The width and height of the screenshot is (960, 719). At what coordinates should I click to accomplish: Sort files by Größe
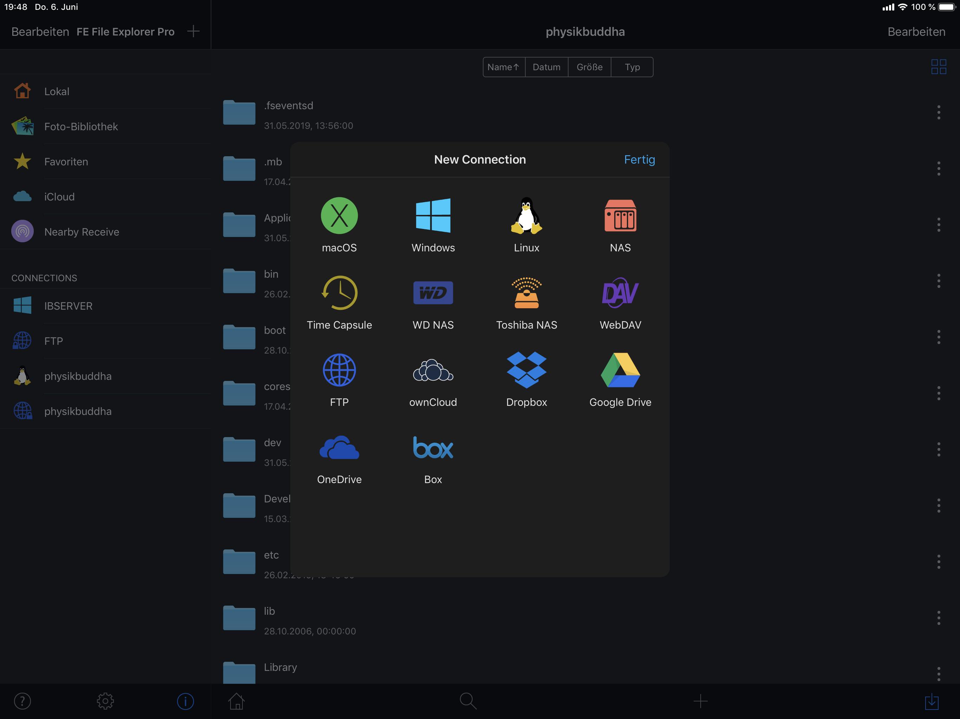pyautogui.click(x=589, y=67)
